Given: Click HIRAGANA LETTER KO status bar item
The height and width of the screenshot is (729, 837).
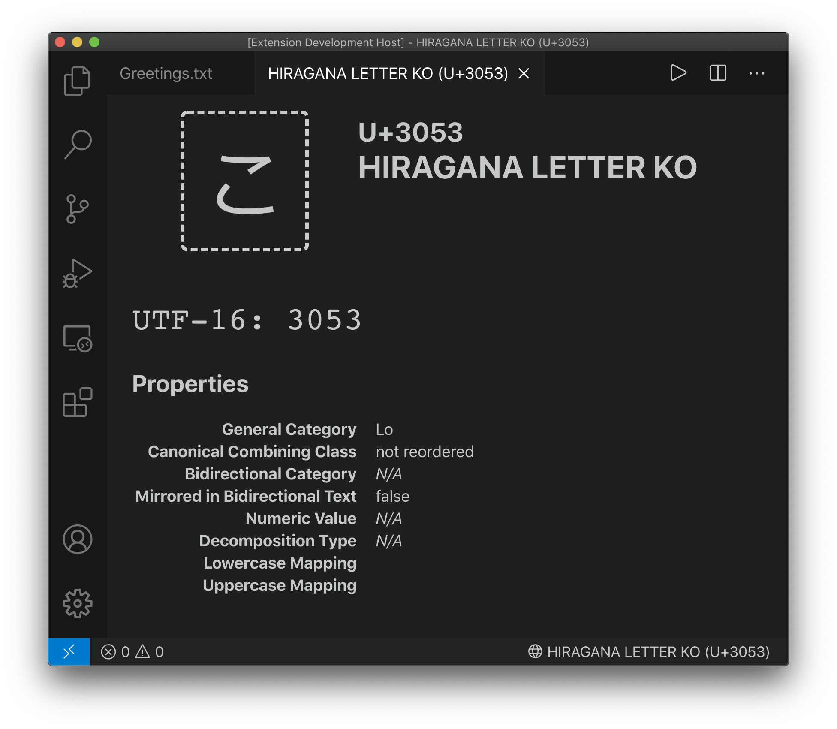Looking at the screenshot, I should pyautogui.click(x=649, y=652).
